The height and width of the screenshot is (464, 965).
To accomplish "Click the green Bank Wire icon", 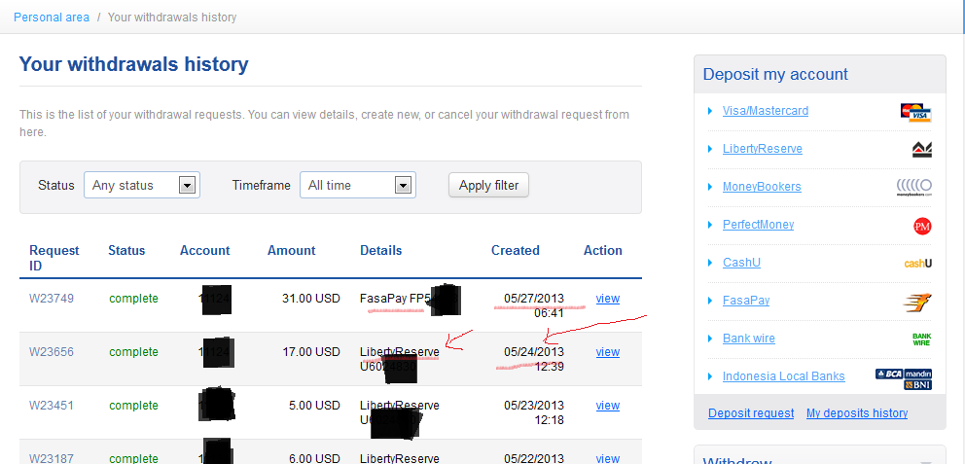I will [x=921, y=339].
